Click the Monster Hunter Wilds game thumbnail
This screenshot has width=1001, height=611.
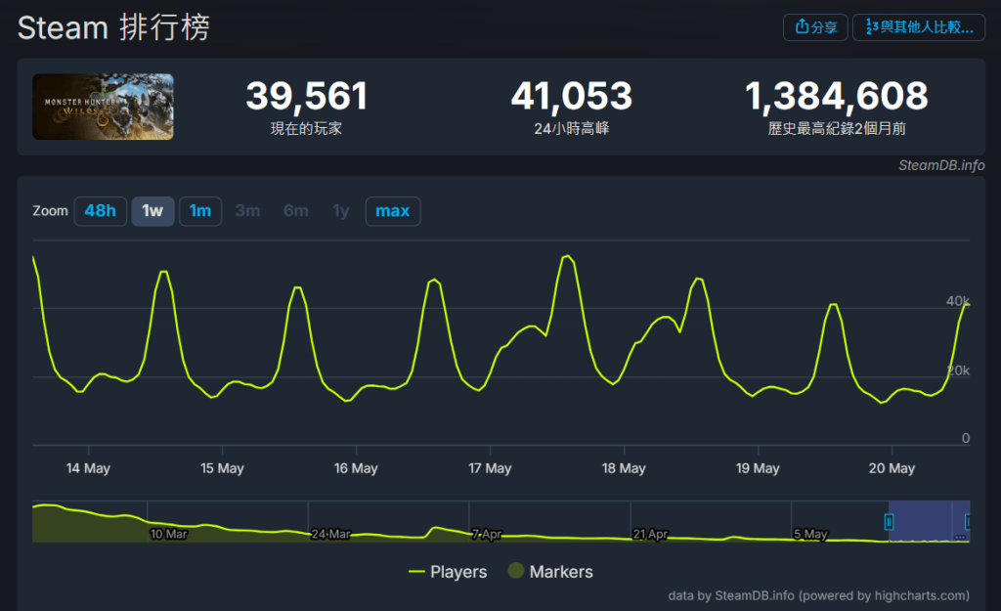point(103,107)
